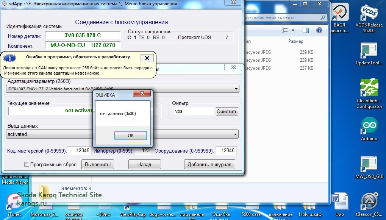Click the Фильтр text field containing vps
Viewport: 386px width, 220px height.
193,111
